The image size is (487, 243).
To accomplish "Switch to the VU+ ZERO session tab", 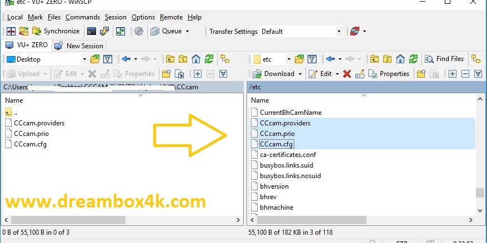I will click(27, 45).
